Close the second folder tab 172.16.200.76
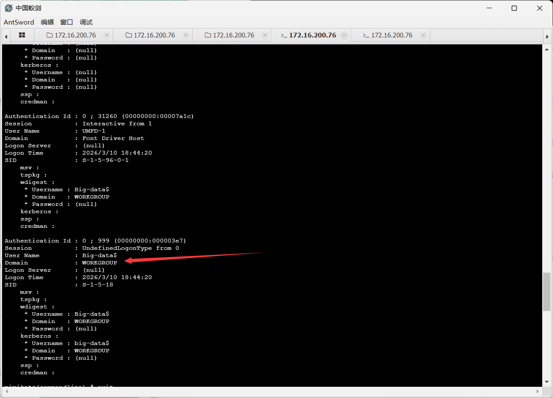The width and height of the screenshot is (553, 398). click(186, 35)
